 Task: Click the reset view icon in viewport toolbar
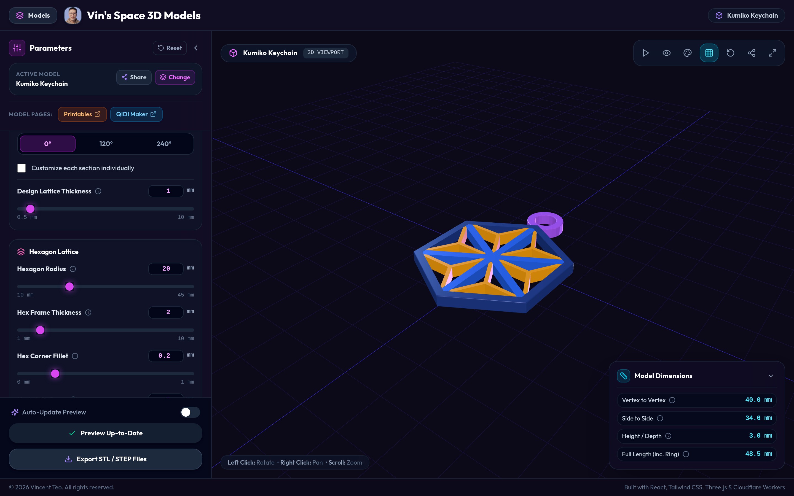pos(730,53)
